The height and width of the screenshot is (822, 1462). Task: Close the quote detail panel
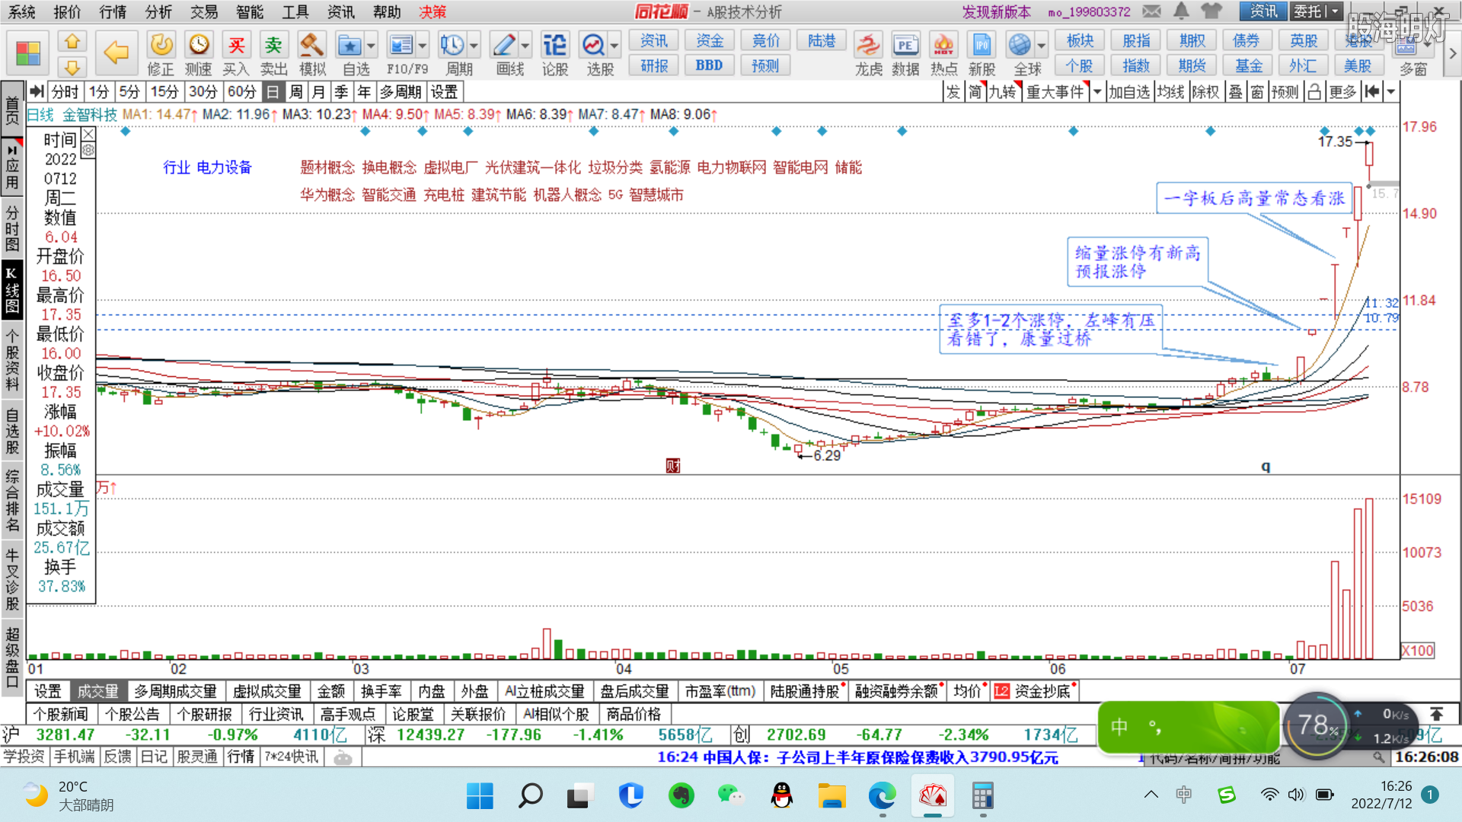point(88,135)
